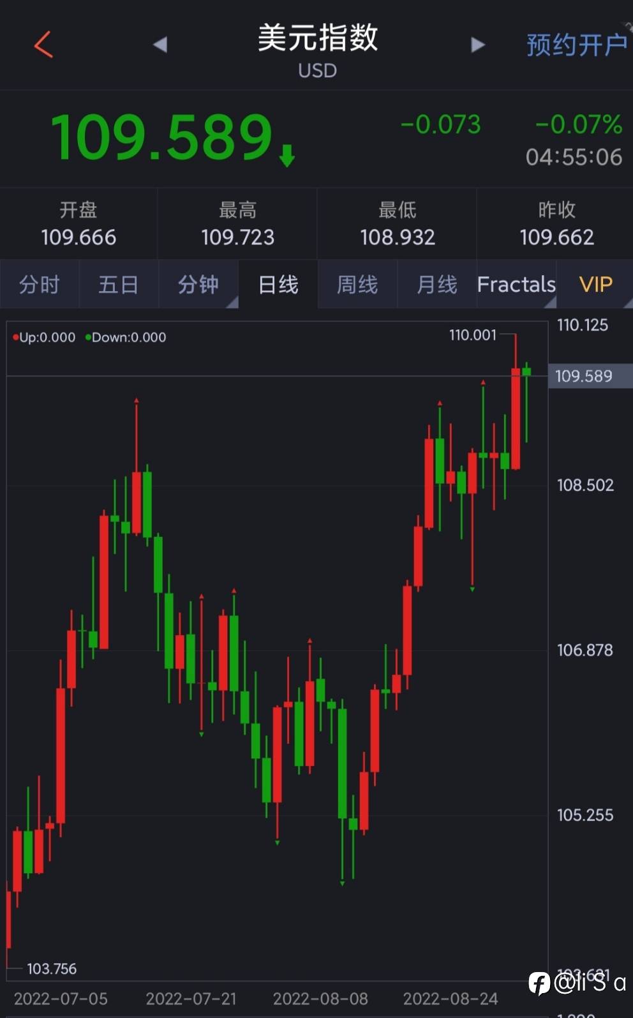633x1018 pixels.
Task: Tap the Facebook logo watermark
Action: [539, 983]
